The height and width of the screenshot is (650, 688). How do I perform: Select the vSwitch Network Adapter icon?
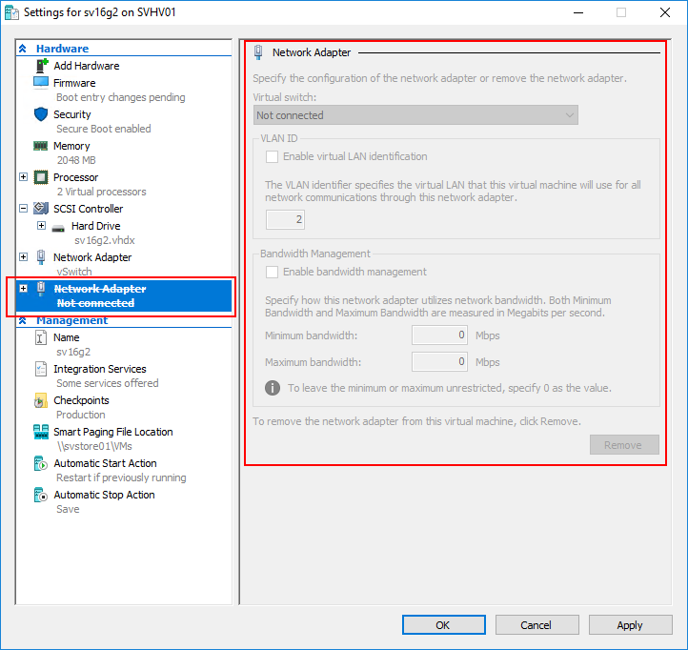tap(41, 257)
